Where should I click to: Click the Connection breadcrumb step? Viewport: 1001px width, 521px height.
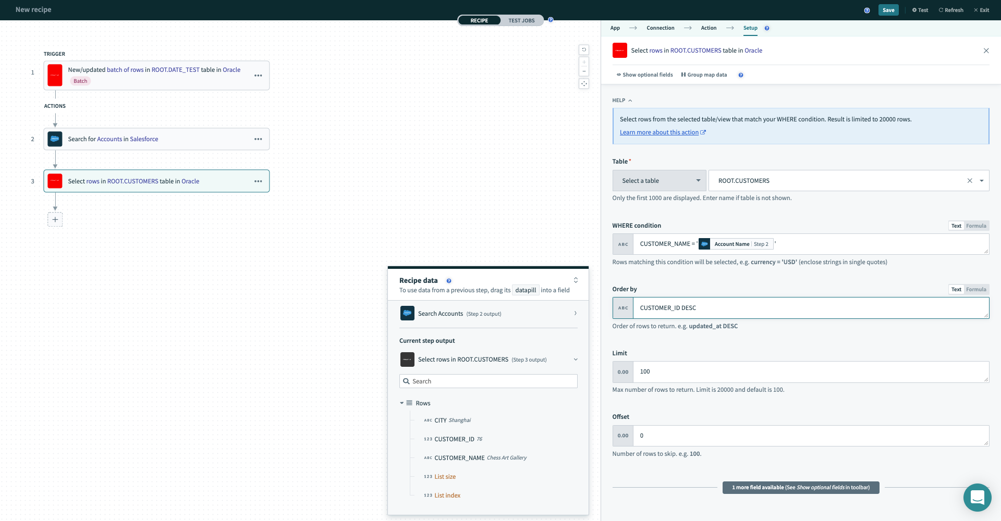tap(661, 28)
